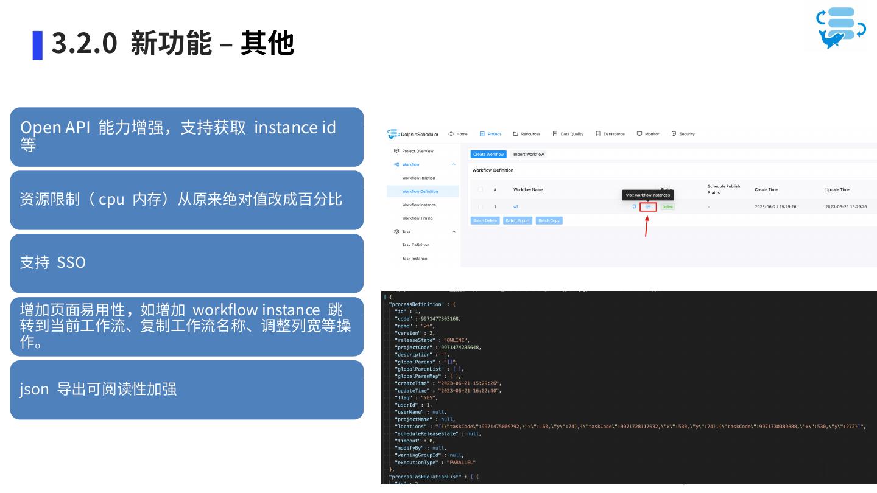Click the Update Time cell for wf row

pos(846,207)
